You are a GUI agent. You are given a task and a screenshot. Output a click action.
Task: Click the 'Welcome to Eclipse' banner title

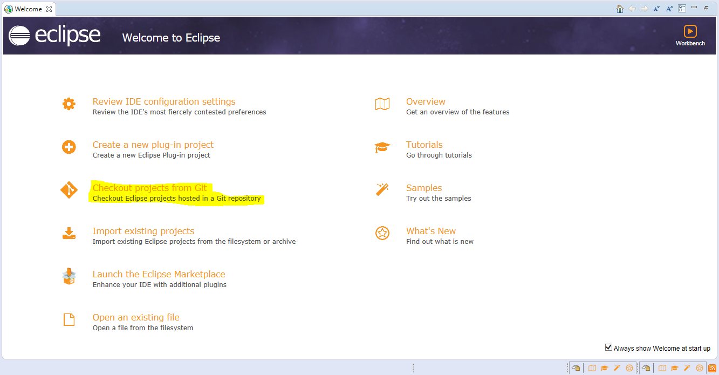point(171,38)
